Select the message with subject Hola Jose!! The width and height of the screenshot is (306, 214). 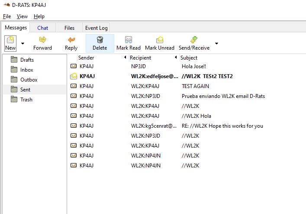(194, 66)
